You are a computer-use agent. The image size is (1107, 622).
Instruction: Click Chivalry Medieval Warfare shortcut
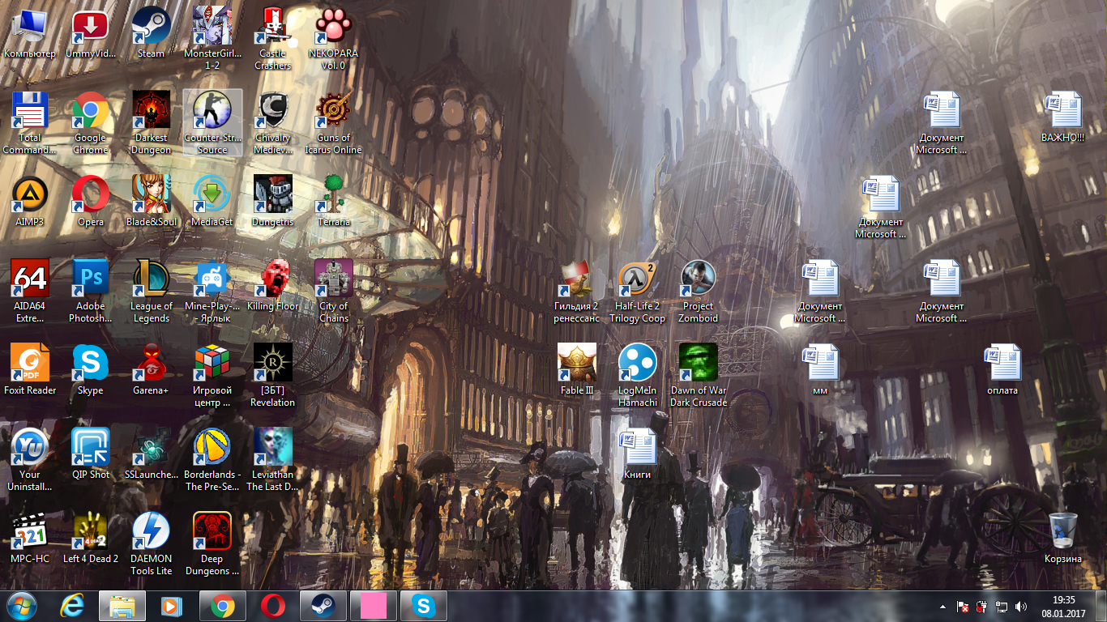click(x=273, y=124)
